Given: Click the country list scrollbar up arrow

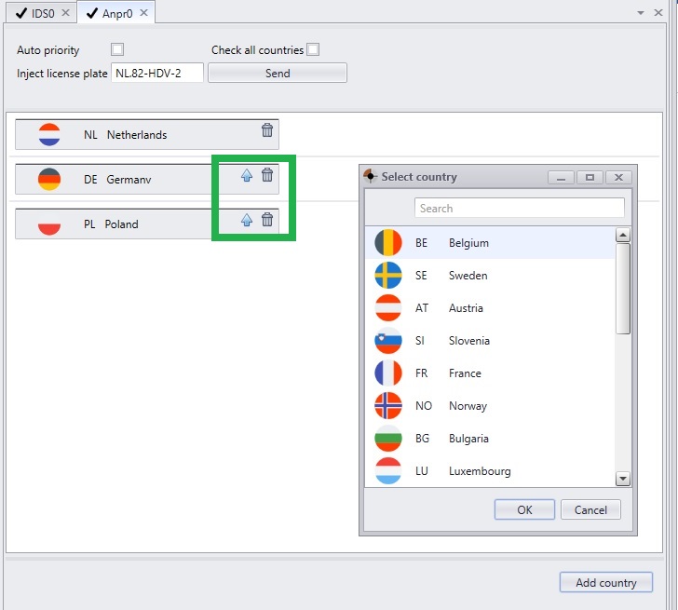Looking at the screenshot, I should tap(623, 236).
